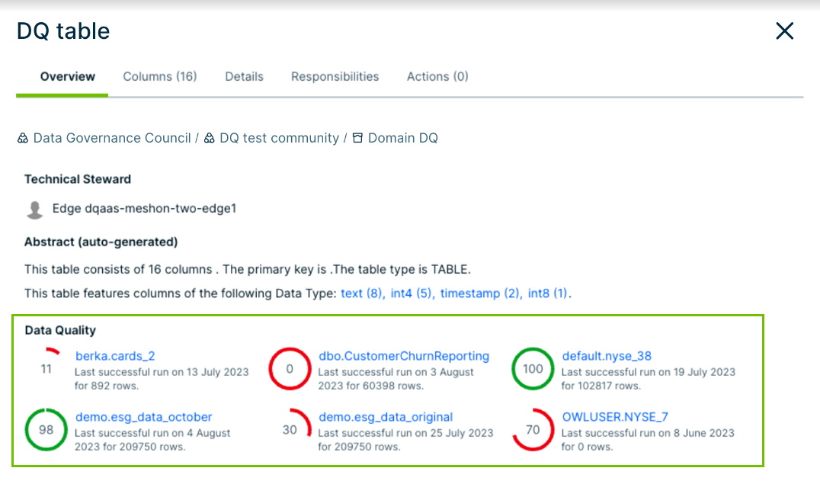Open demo.esg_data_original job link
This screenshot has width=820, height=484.
pos(386,417)
